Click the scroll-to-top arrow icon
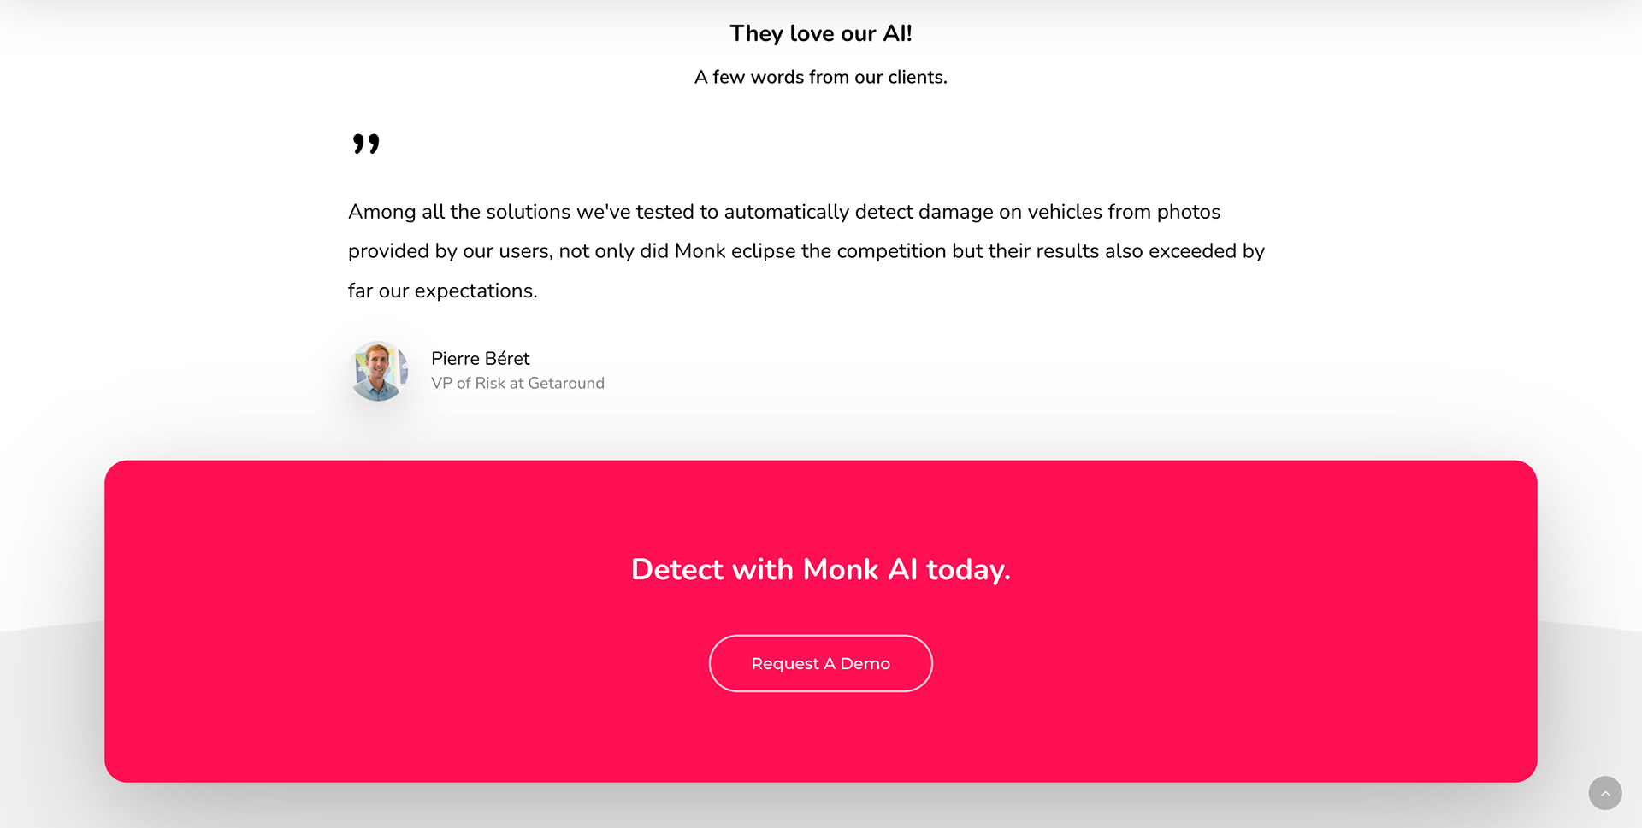 point(1605,793)
